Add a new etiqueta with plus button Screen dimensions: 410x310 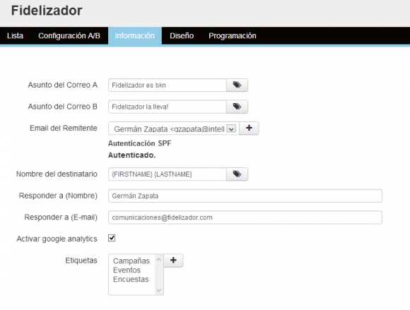tap(173, 261)
